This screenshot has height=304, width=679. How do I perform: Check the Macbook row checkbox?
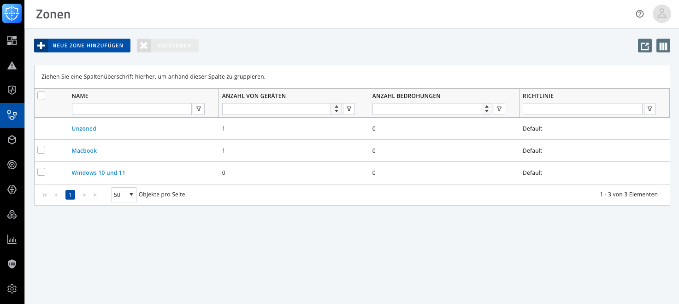[41, 150]
